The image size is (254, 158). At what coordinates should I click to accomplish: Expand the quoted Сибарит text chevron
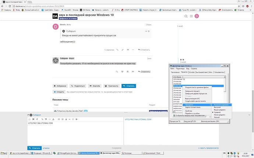coord(146,31)
